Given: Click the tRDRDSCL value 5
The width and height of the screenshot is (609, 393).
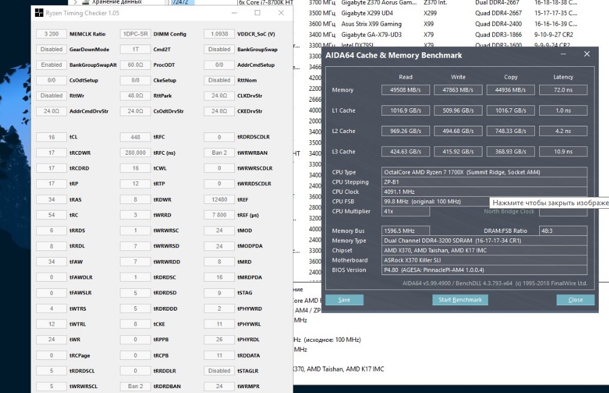Looking at the screenshot, I should [51, 371].
